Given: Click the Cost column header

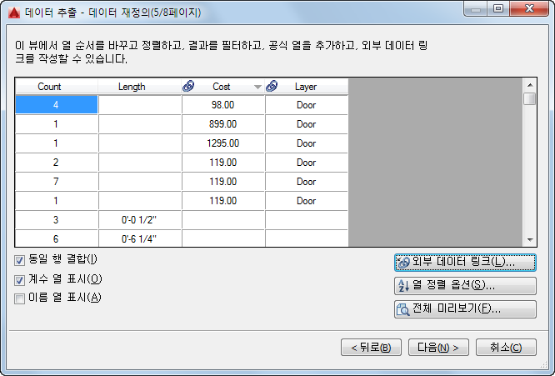Looking at the screenshot, I should (223, 87).
